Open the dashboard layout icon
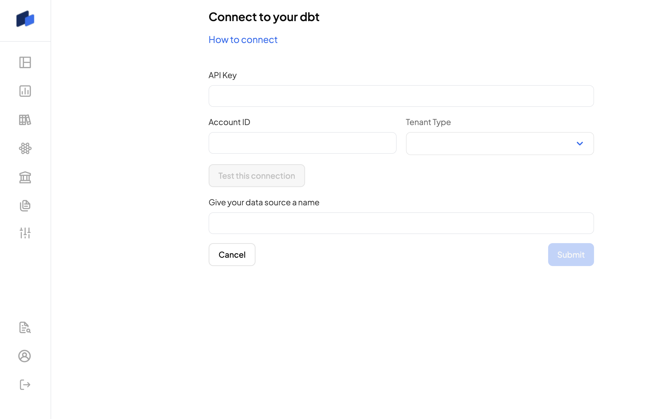The height and width of the screenshot is (419, 654). coord(25,63)
